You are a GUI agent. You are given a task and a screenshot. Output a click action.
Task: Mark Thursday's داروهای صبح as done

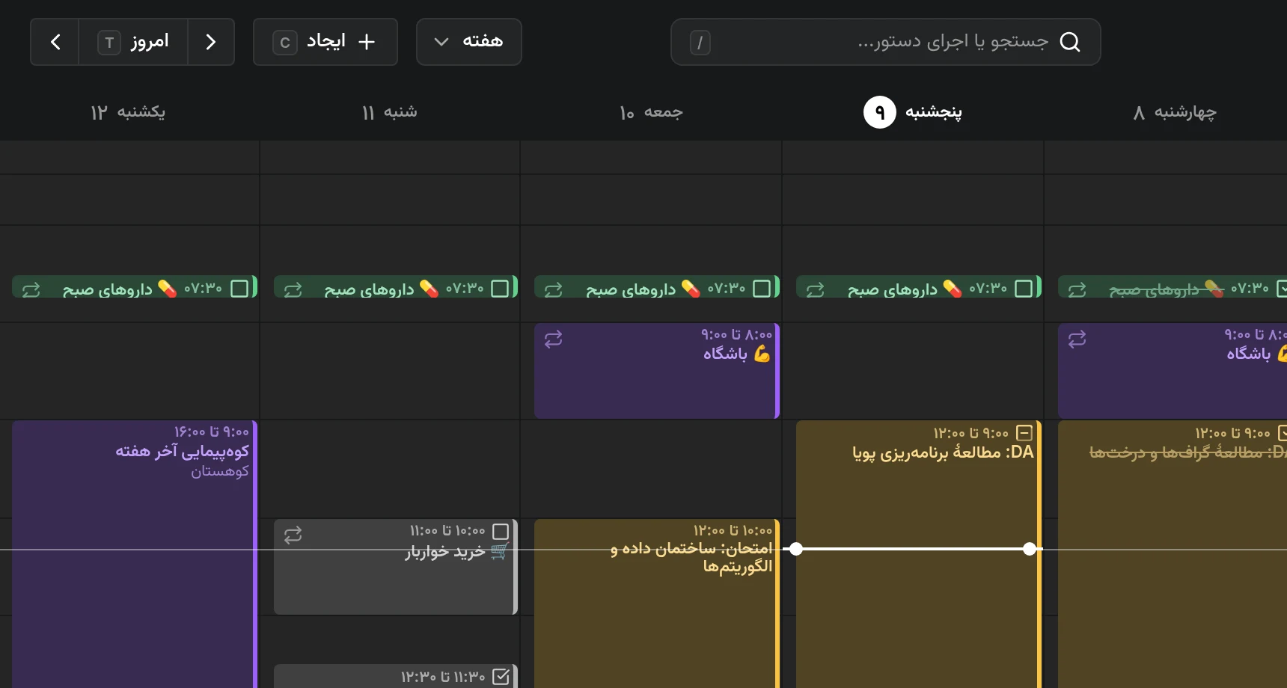tap(1024, 289)
